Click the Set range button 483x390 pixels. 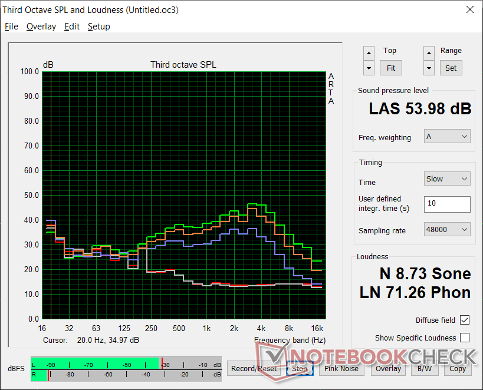451,68
